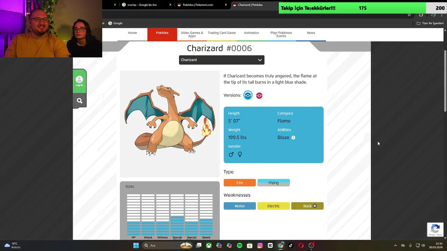Click the page vertical scrollbar
The width and height of the screenshot is (447, 251).
click(445, 81)
